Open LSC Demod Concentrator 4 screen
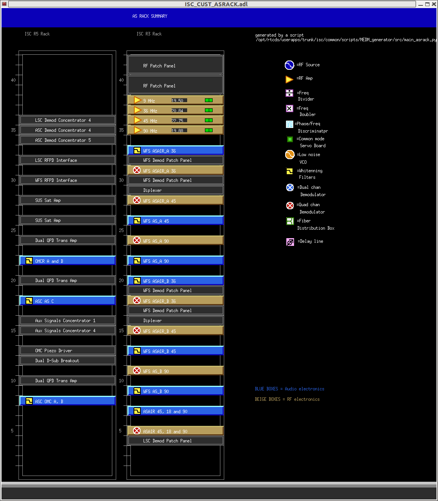438x501 pixels. [68, 120]
